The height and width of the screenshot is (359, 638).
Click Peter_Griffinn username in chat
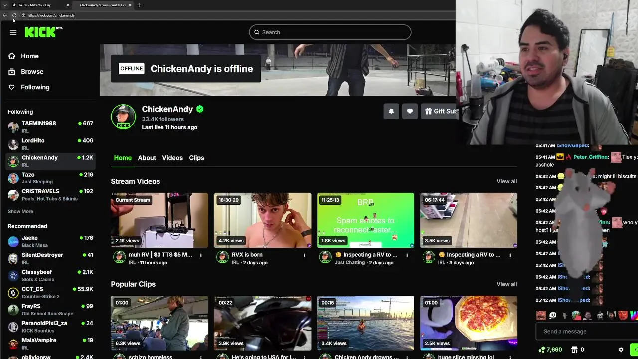(591, 157)
